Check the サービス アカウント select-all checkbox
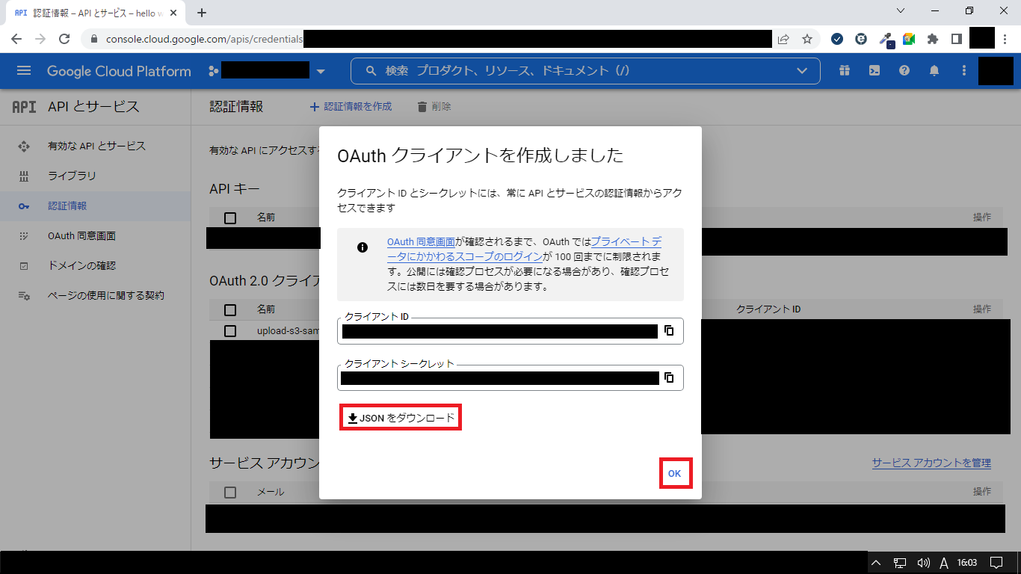1021x574 pixels. click(230, 492)
